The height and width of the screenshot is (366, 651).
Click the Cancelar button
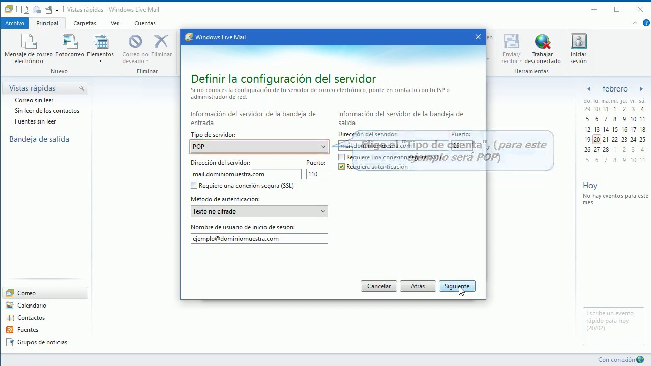[x=379, y=286]
